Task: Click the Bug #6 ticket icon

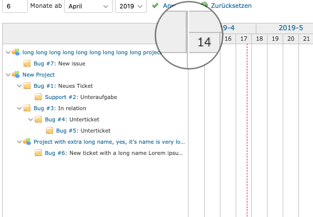Action: coord(38,153)
